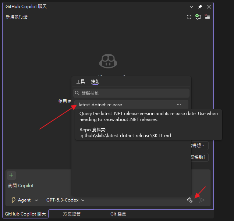Open more options for latest-dotnet-release
This screenshot has height=221, width=234.
click(x=179, y=105)
